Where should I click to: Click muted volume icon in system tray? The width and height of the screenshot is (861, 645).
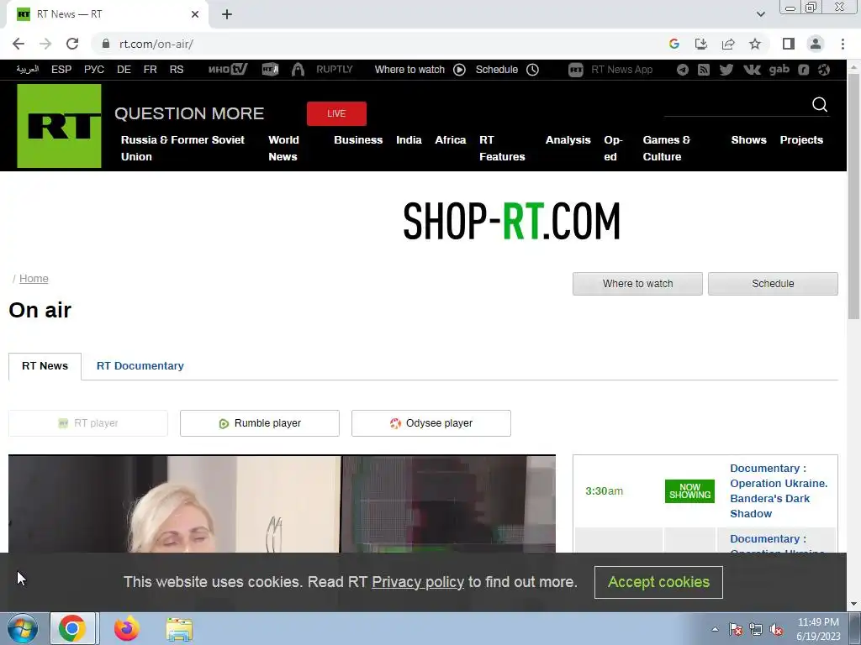point(776,630)
